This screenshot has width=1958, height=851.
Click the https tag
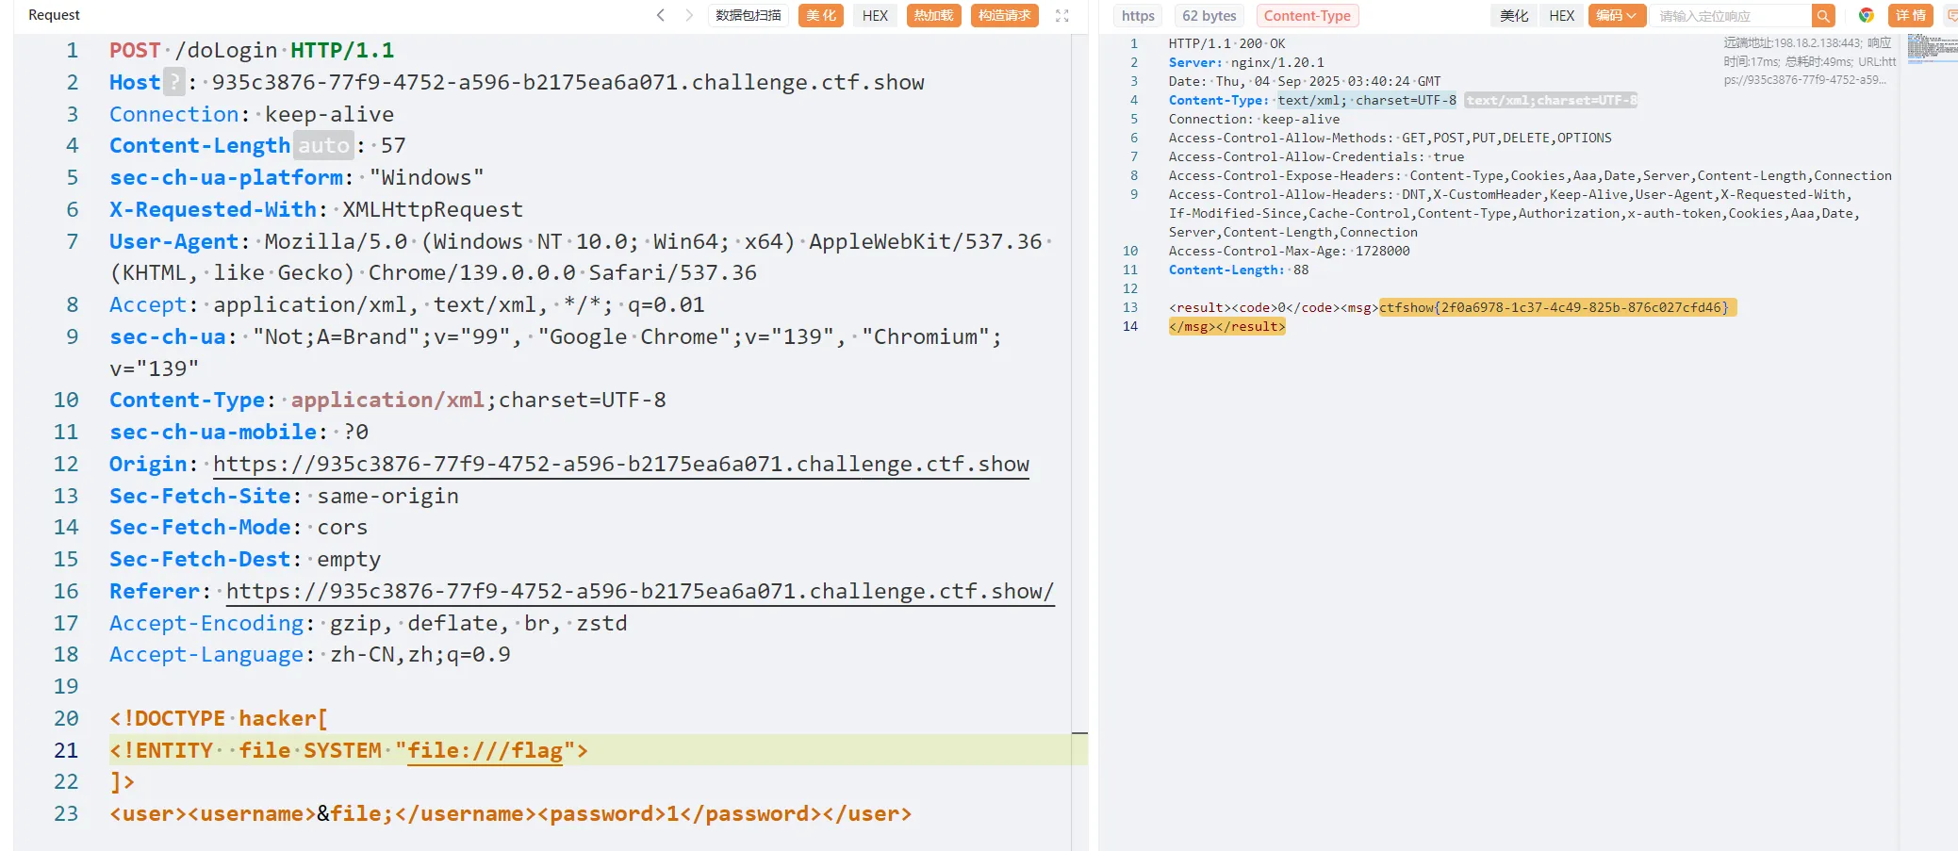1138,15
